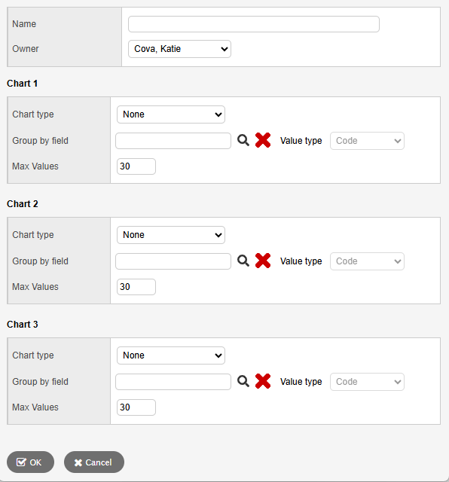449x482 pixels.
Task: Open Chart 1 Value type Code dropdown
Action: click(367, 141)
